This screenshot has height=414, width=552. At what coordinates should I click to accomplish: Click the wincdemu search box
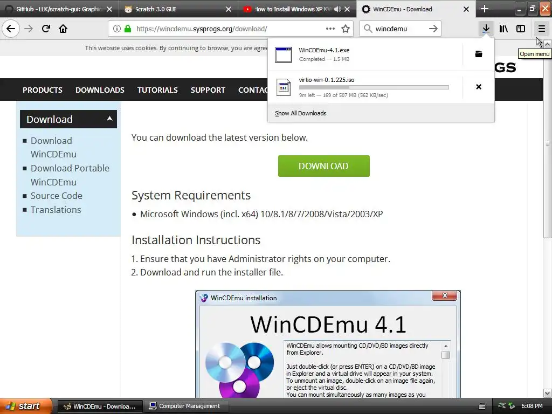[x=399, y=29]
